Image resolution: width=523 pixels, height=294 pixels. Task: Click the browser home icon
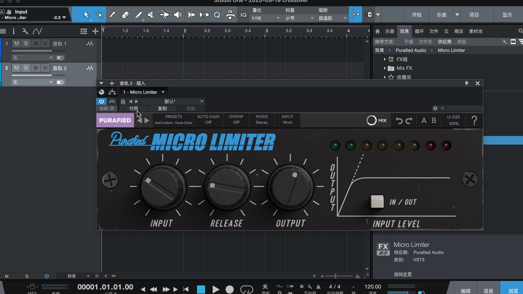coord(378,31)
